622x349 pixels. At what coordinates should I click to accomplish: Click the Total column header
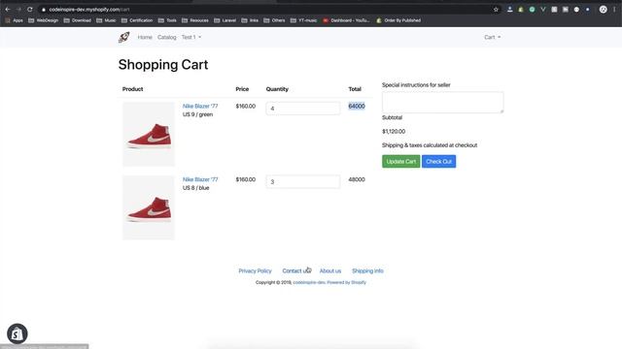[355, 89]
